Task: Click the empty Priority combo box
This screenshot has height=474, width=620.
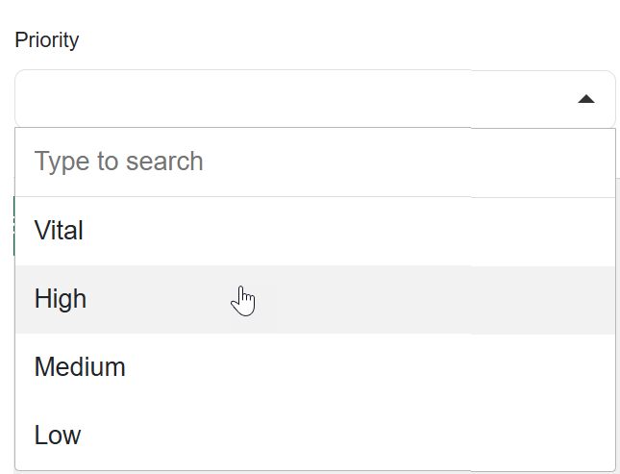Action: pyautogui.click(x=315, y=99)
